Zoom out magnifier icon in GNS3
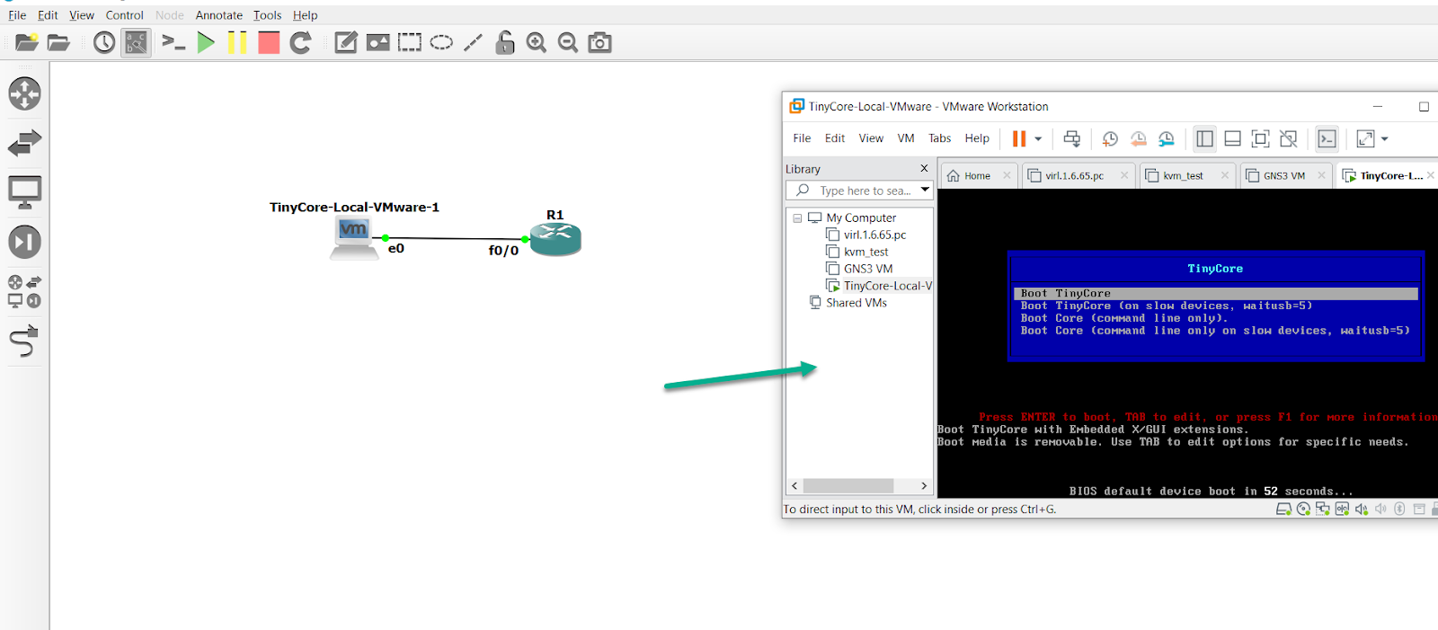This screenshot has height=630, width=1438. (x=568, y=42)
